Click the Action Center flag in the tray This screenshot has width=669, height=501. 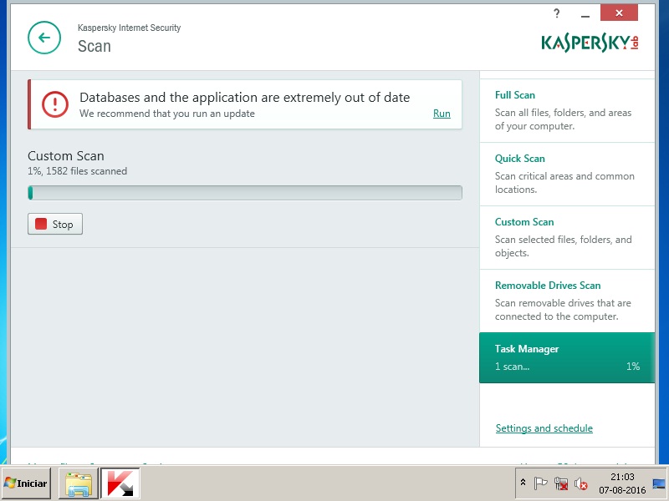tap(542, 483)
